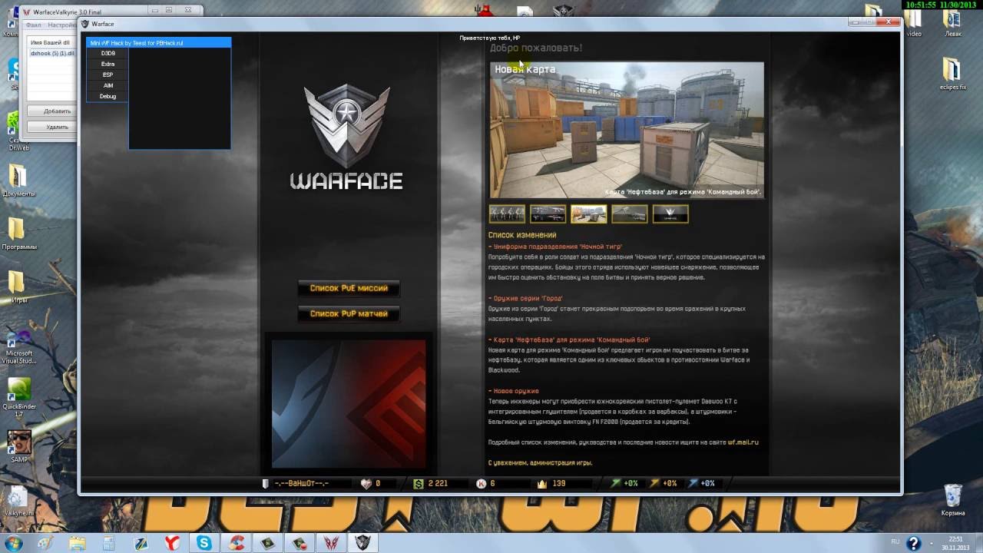
Task: Open CCleaner from the taskbar
Action: click(236, 543)
